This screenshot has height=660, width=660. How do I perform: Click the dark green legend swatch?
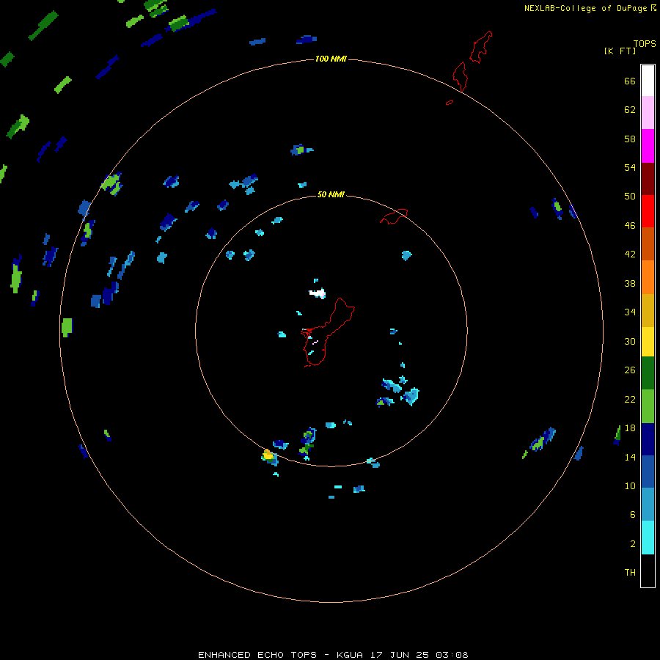[x=648, y=373]
